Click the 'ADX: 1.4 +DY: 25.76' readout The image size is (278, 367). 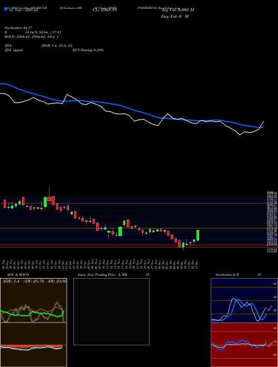tap(34, 281)
